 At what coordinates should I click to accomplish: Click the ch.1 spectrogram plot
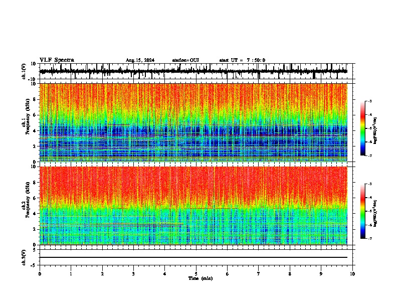[193, 122]
